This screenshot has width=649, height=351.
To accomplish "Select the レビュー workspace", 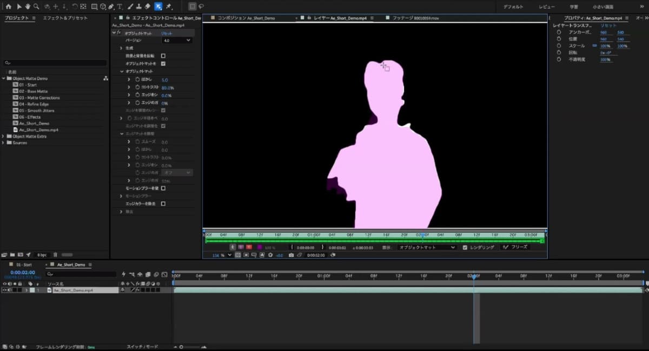I will [x=546, y=7].
